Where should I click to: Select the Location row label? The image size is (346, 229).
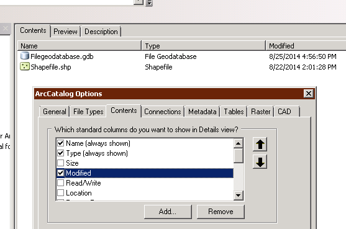tap(78, 193)
